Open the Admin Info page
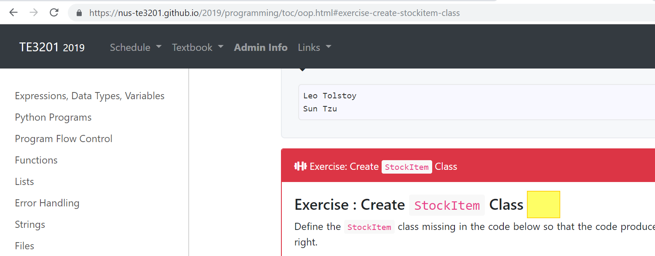 click(x=261, y=48)
